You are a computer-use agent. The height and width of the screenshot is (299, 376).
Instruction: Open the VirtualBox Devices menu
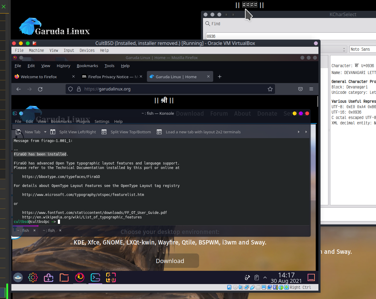[x=87, y=50]
